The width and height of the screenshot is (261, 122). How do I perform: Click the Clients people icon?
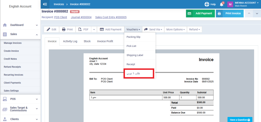(x=5, y=119)
